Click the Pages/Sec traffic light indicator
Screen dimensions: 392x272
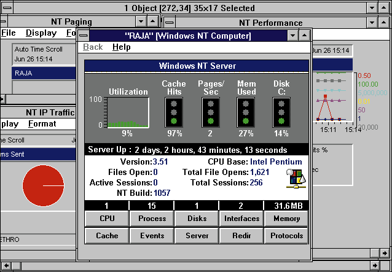(211, 112)
